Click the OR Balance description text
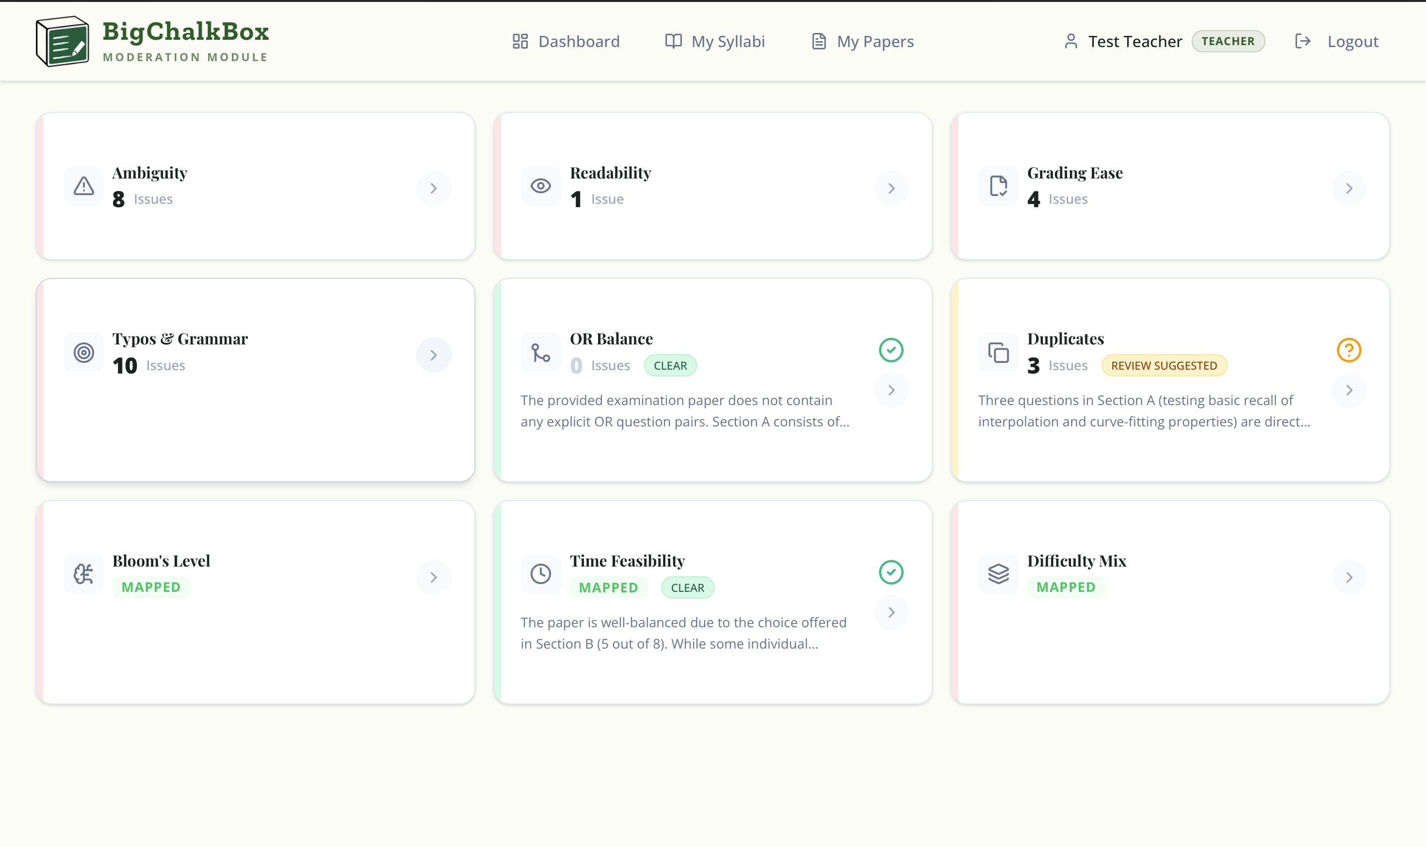The height and width of the screenshot is (847, 1426). (x=685, y=411)
